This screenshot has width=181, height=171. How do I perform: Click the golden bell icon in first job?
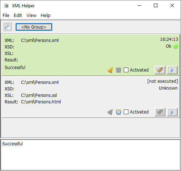coord(110,70)
